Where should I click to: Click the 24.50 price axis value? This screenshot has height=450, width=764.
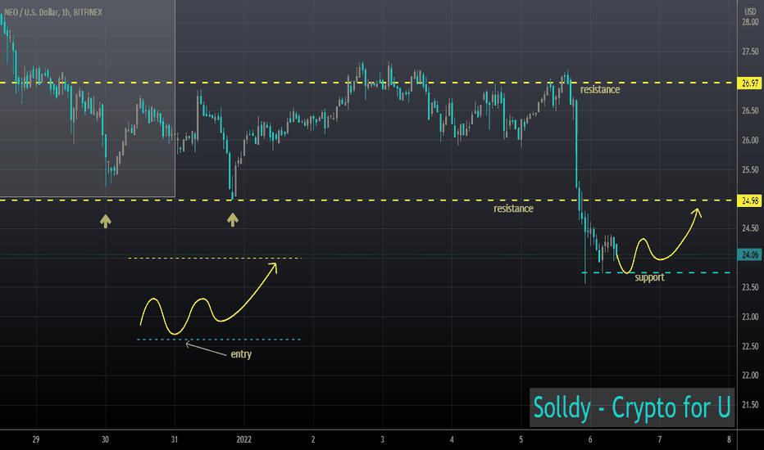coord(750,228)
